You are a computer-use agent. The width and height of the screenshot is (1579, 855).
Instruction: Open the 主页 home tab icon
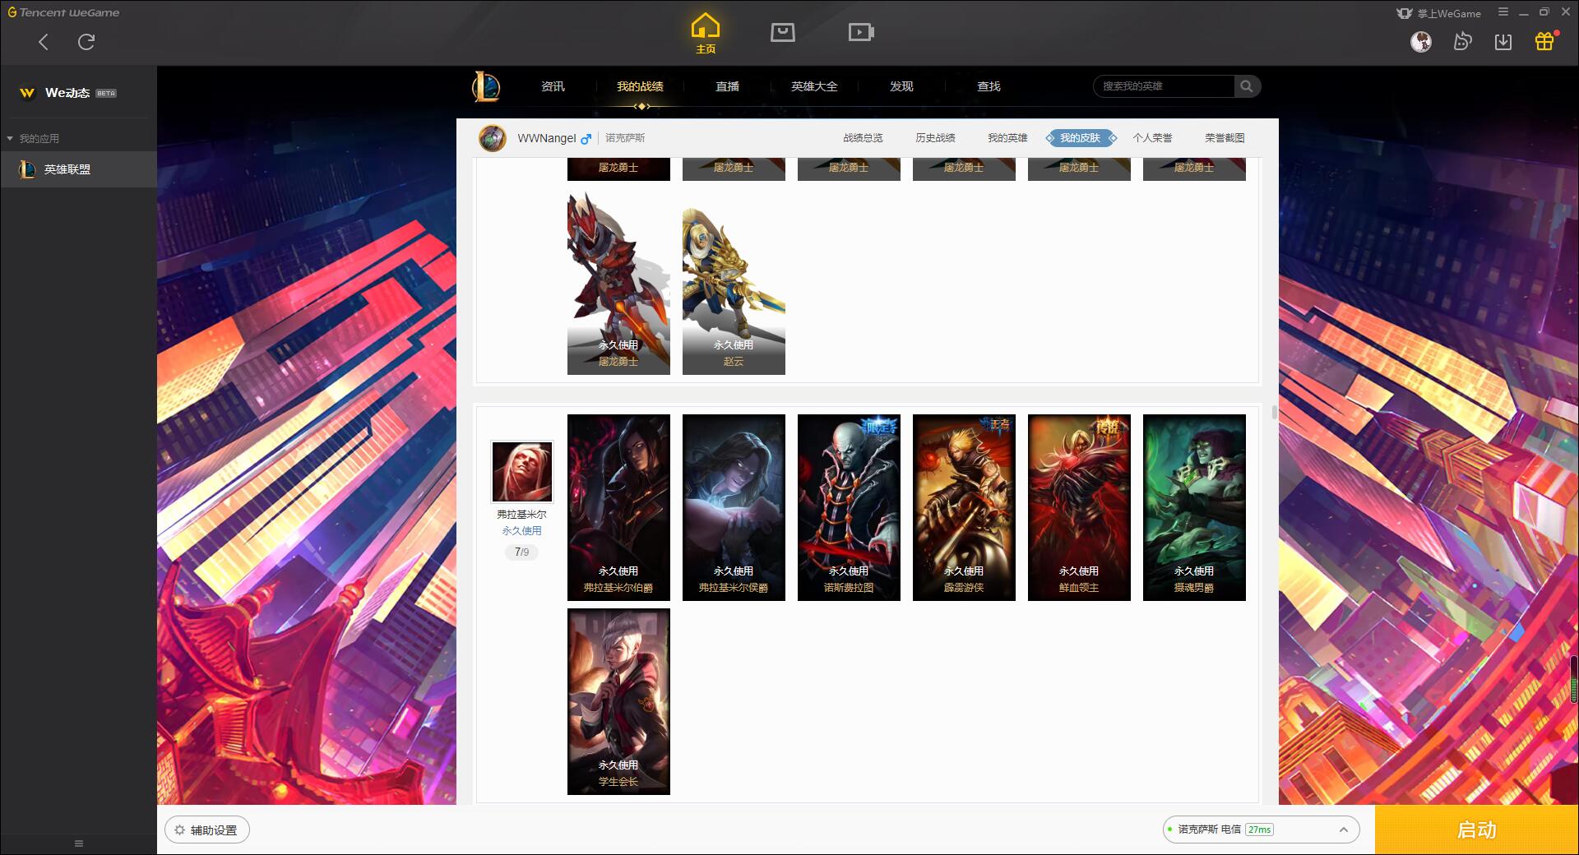click(x=705, y=34)
